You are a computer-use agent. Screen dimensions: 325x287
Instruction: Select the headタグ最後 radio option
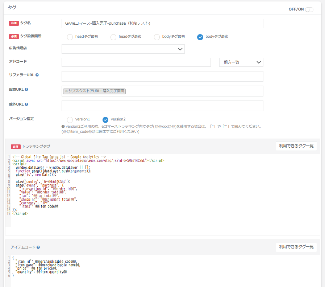point(113,37)
